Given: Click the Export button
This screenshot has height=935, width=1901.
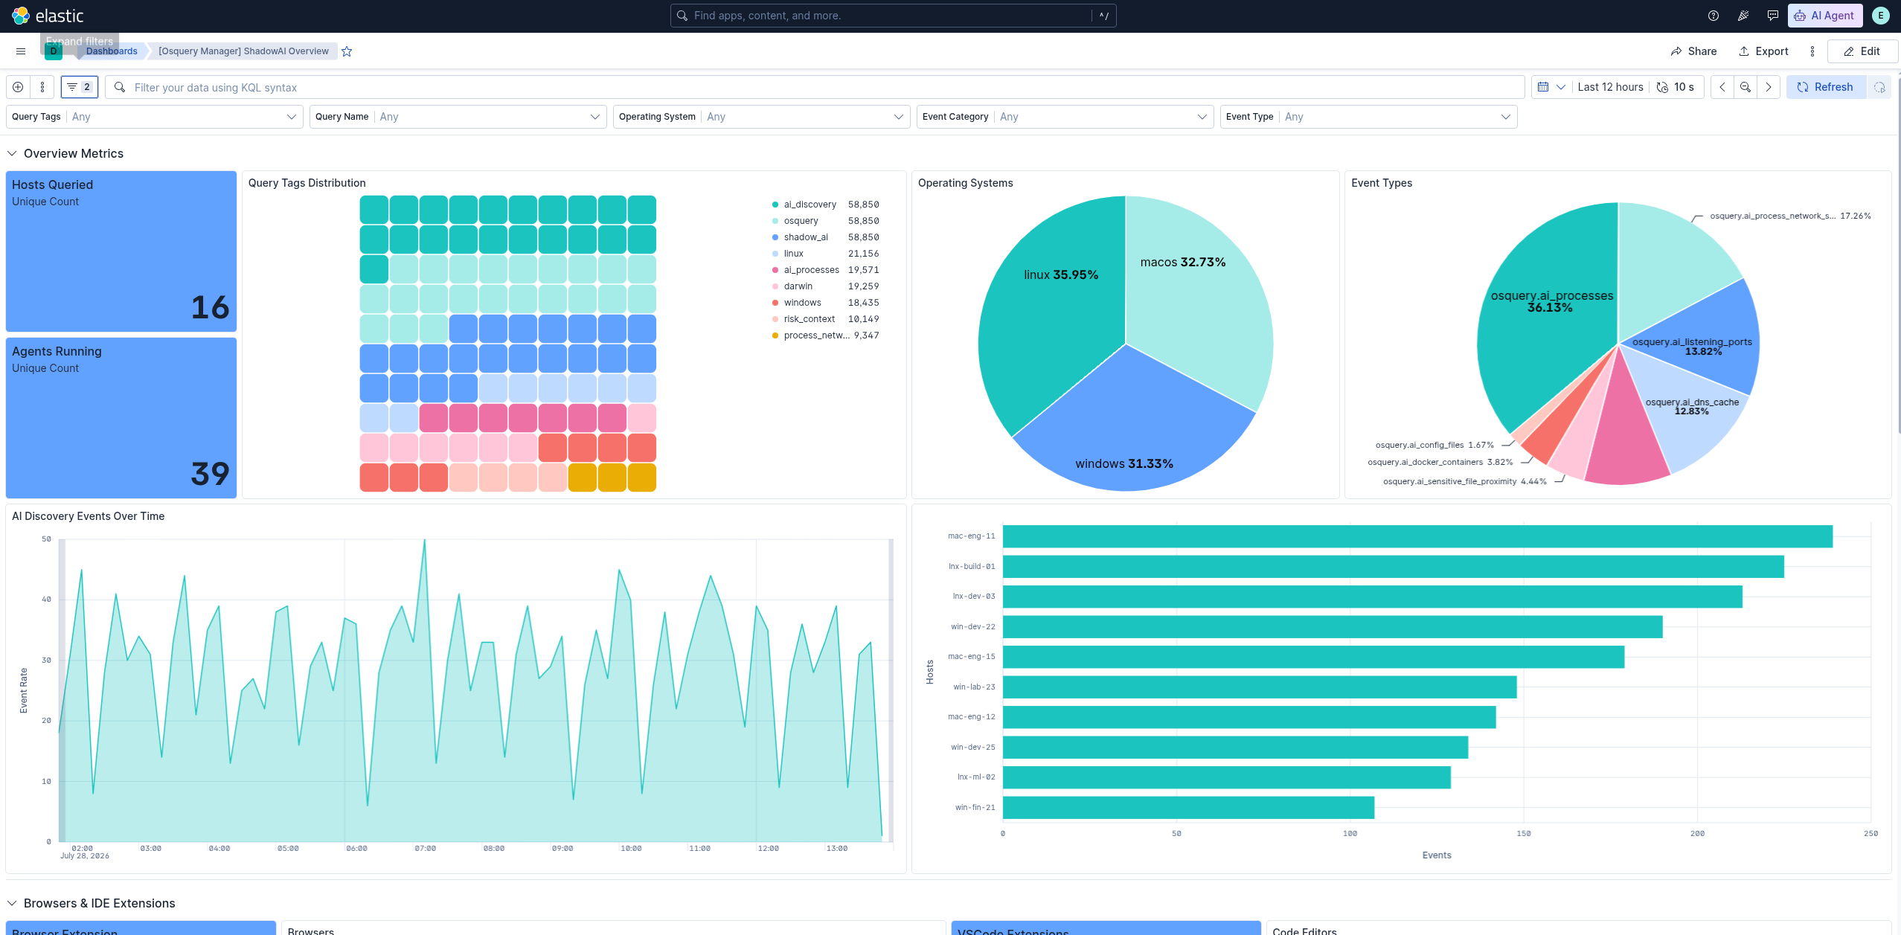Looking at the screenshot, I should pos(1763,51).
